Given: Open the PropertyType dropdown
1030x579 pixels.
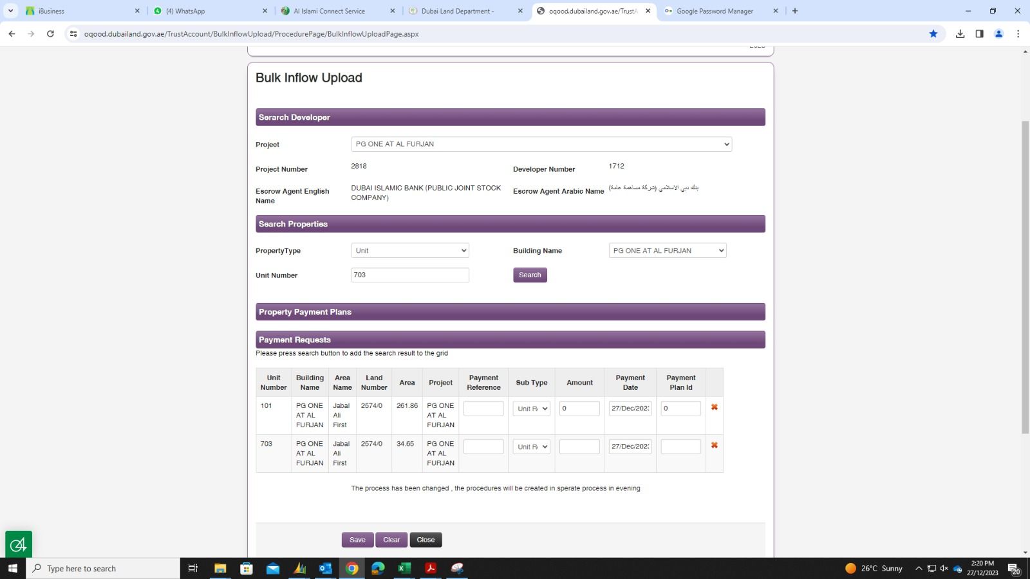Looking at the screenshot, I should point(410,250).
